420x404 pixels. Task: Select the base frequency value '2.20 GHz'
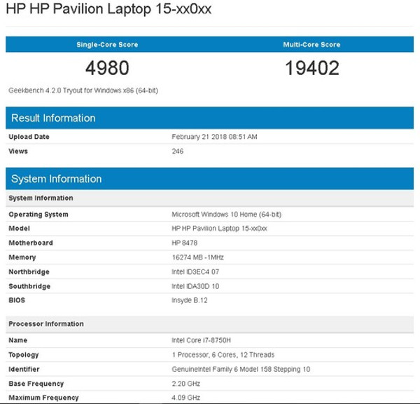tap(186, 384)
